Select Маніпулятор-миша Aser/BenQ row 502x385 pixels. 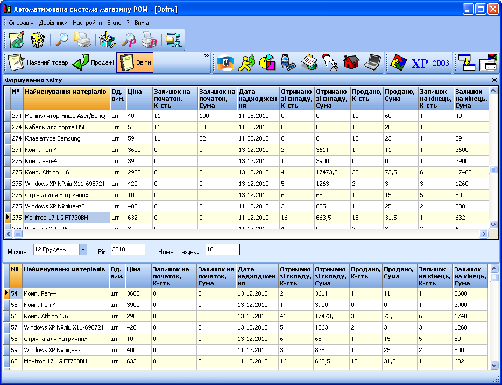click(246, 116)
